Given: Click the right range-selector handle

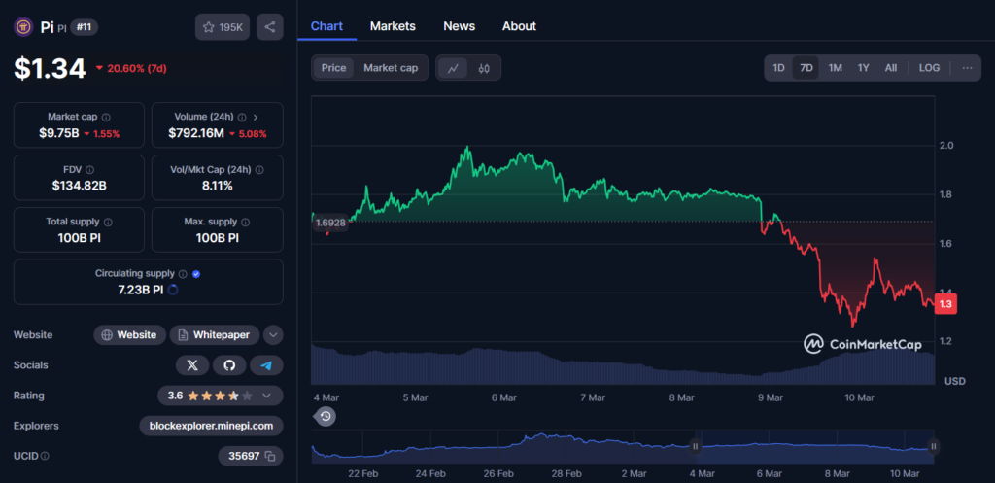Looking at the screenshot, I should [x=934, y=446].
